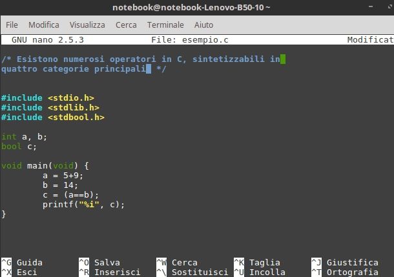
Task: Place cursor on '#include <stdbool.h>' line
Action: [x=52, y=118]
